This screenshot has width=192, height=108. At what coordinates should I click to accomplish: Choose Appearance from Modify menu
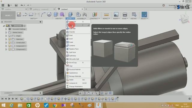coord(78,73)
